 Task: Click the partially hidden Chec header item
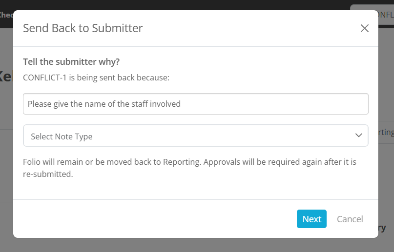pyautogui.click(x=6, y=15)
